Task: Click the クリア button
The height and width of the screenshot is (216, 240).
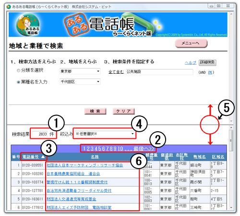Action: click(x=124, y=111)
